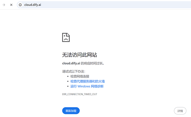Click the bullet before 运行 Windows 网络诊断
Screen dimensions: 191x117
(x=68, y=86)
